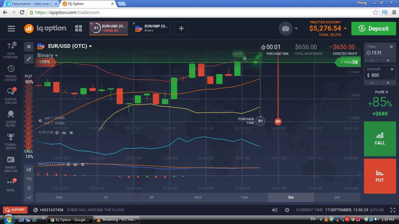Click the ask/bid help question icon
Screen dimensions: 399x224
click(x=40, y=121)
